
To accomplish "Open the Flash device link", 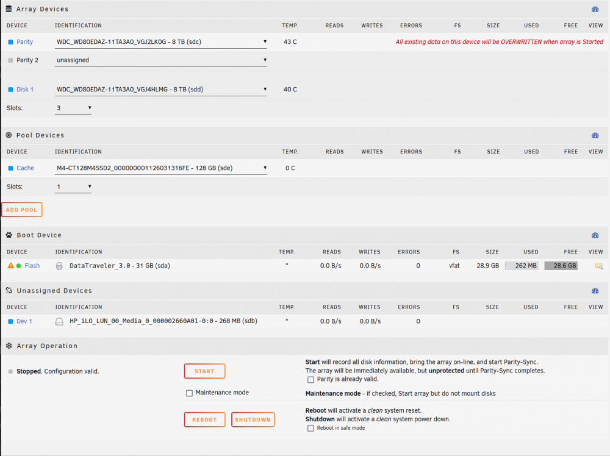I will (32, 266).
